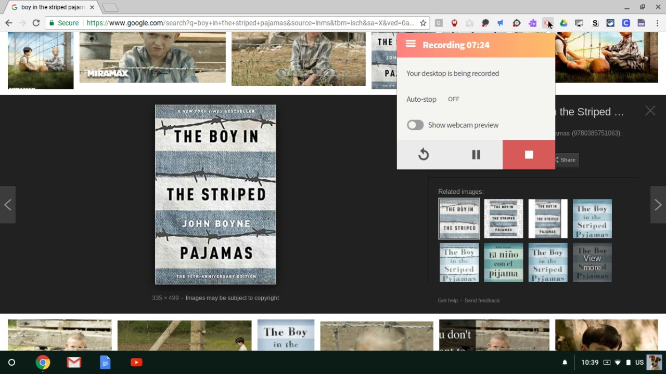Go back to previous page
The width and height of the screenshot is (666, 374).
click(x=9, y=23)
